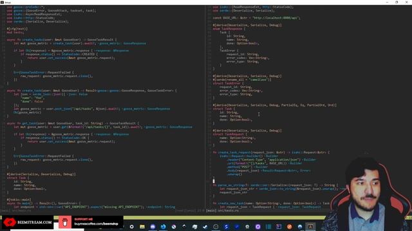412x231 pixels.
Task: Click 'let request_json = TaskRequest {' line
Action: 270,207
